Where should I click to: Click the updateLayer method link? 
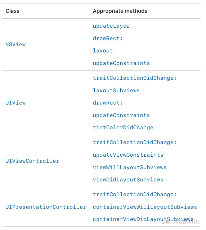point(111,26)
